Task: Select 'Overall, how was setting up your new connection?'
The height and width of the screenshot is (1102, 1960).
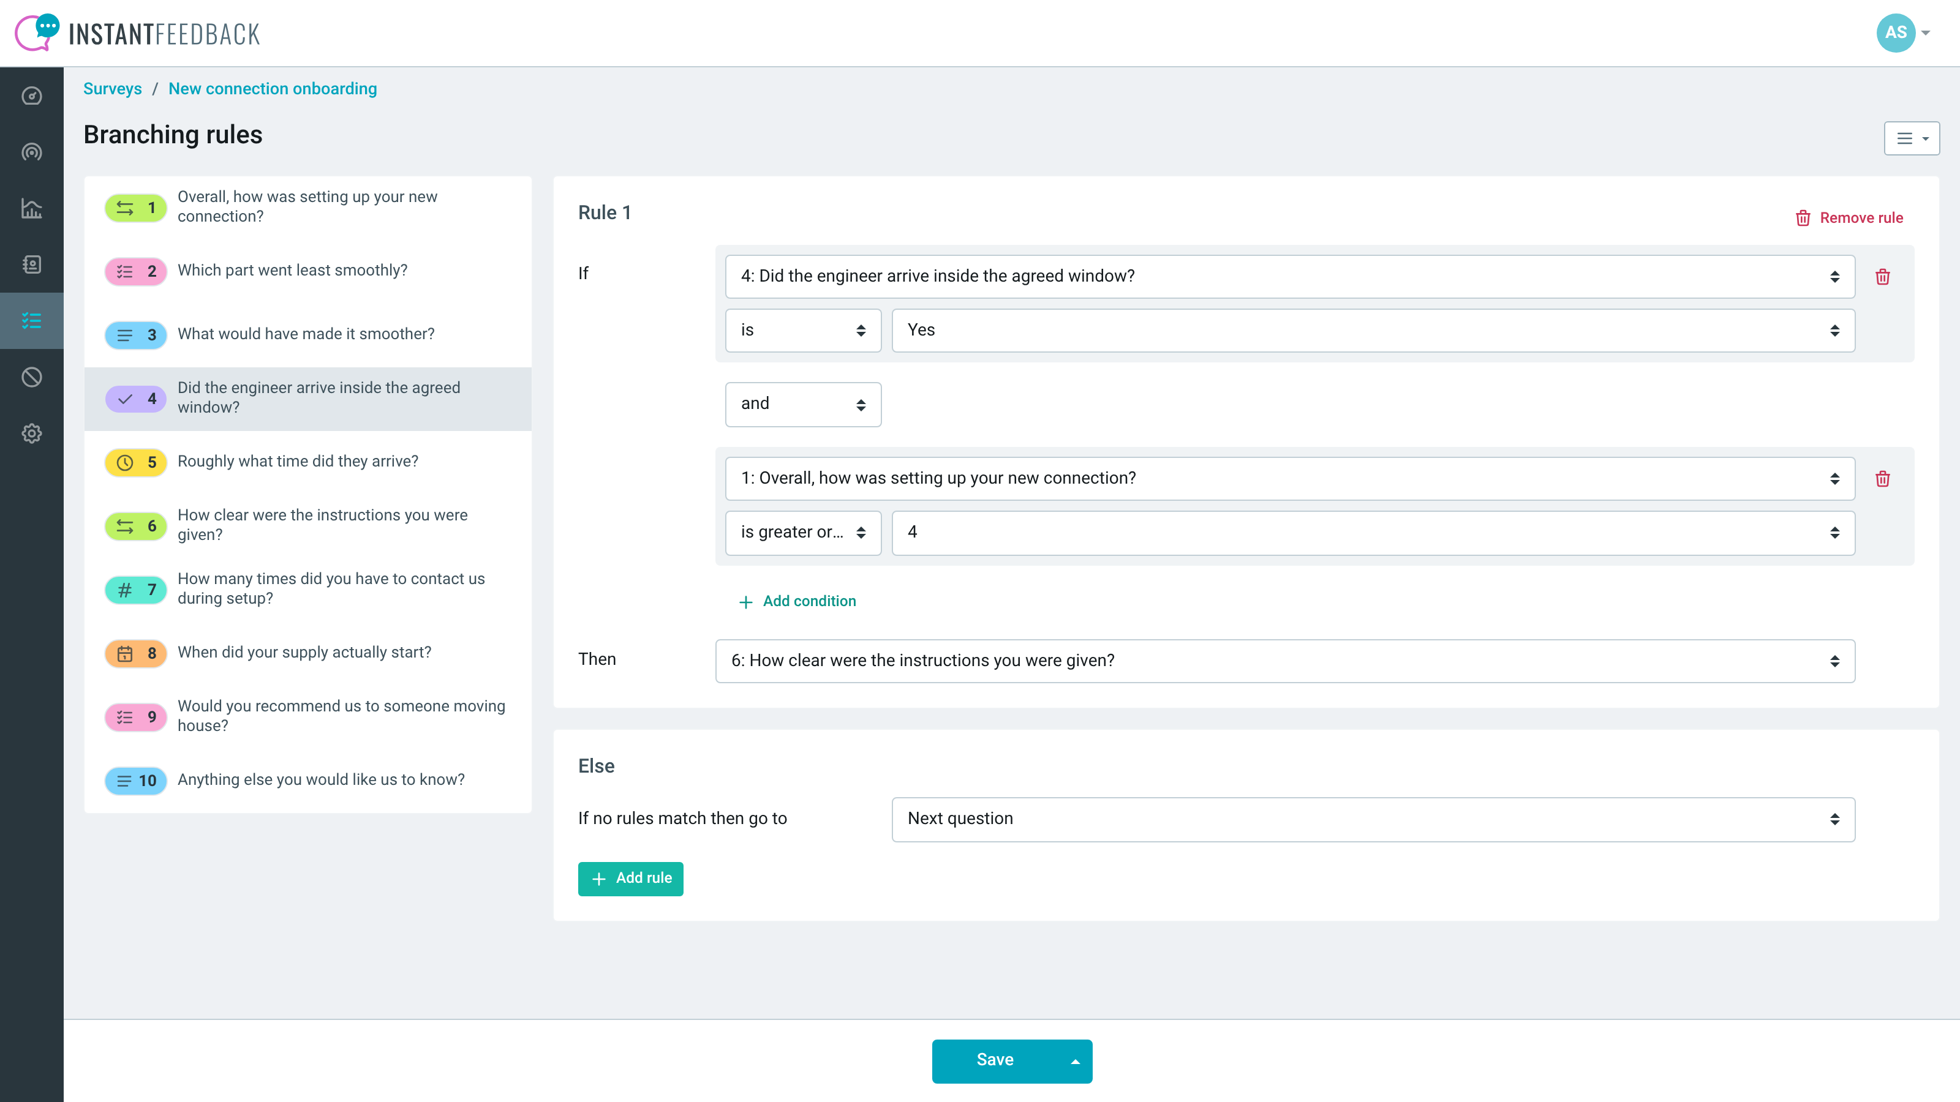Action: tap(307, 208)
